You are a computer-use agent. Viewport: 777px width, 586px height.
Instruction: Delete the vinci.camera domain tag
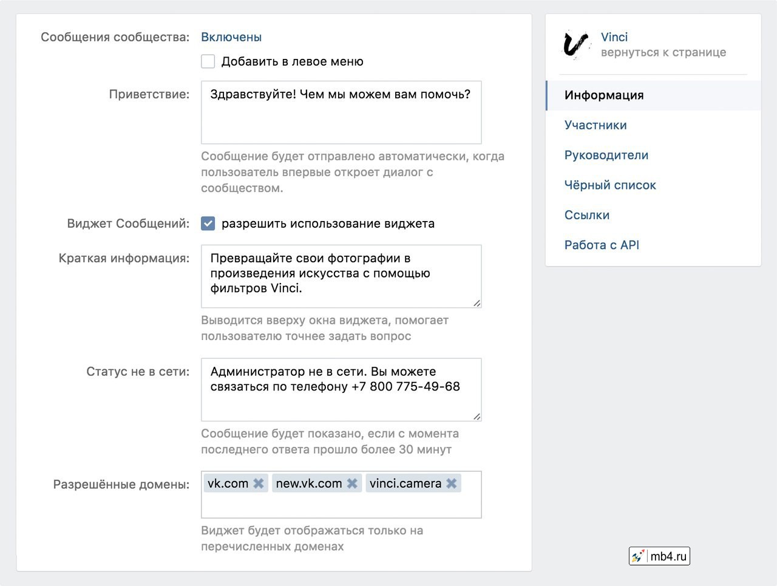pyautogui.click(x=452, y=483)
